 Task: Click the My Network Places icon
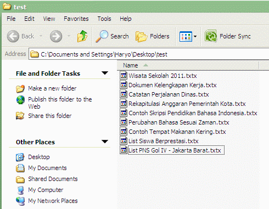click(20, 201)
